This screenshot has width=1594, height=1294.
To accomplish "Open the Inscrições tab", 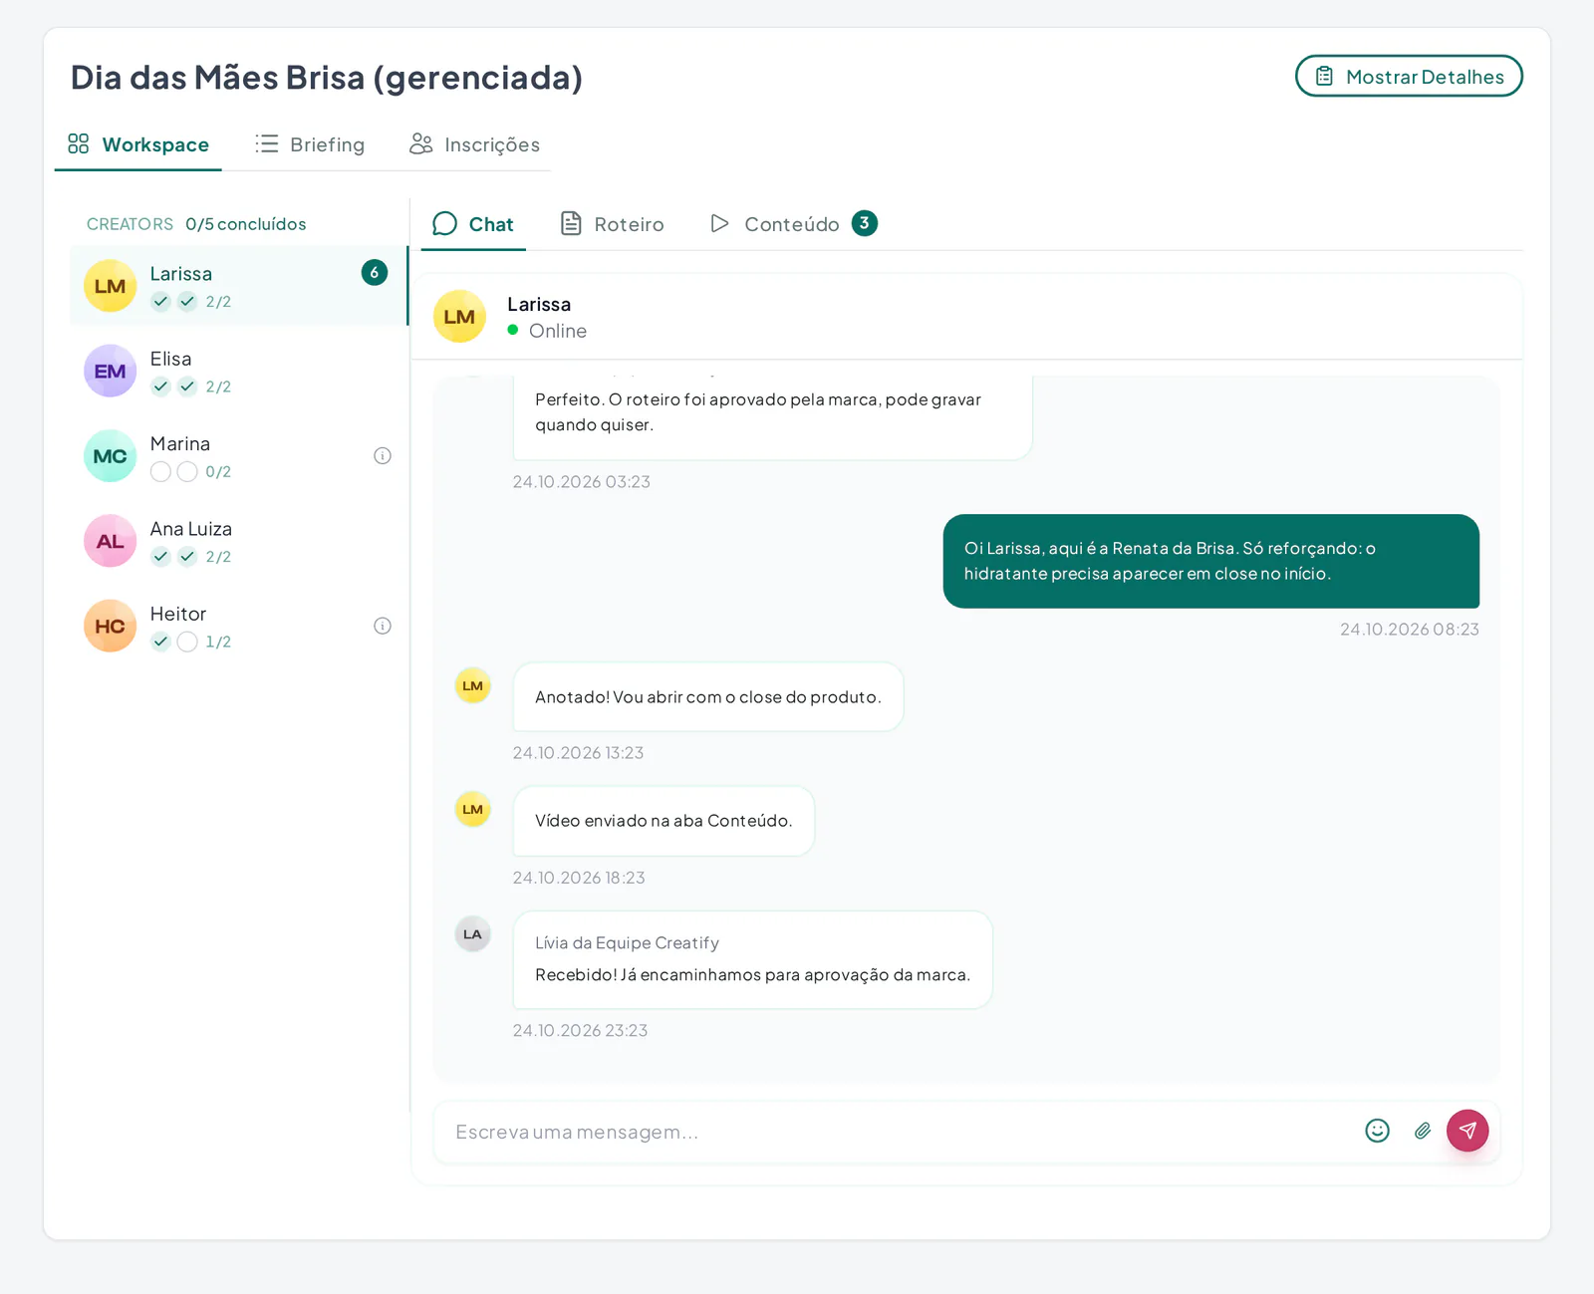I will [x=474, y=145].
